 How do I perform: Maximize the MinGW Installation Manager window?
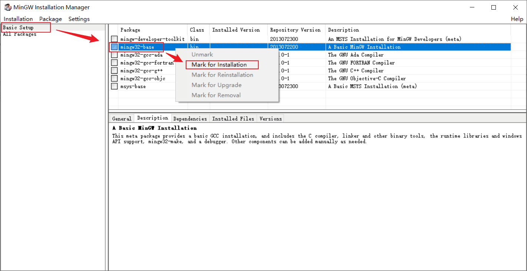pos(494,7)
